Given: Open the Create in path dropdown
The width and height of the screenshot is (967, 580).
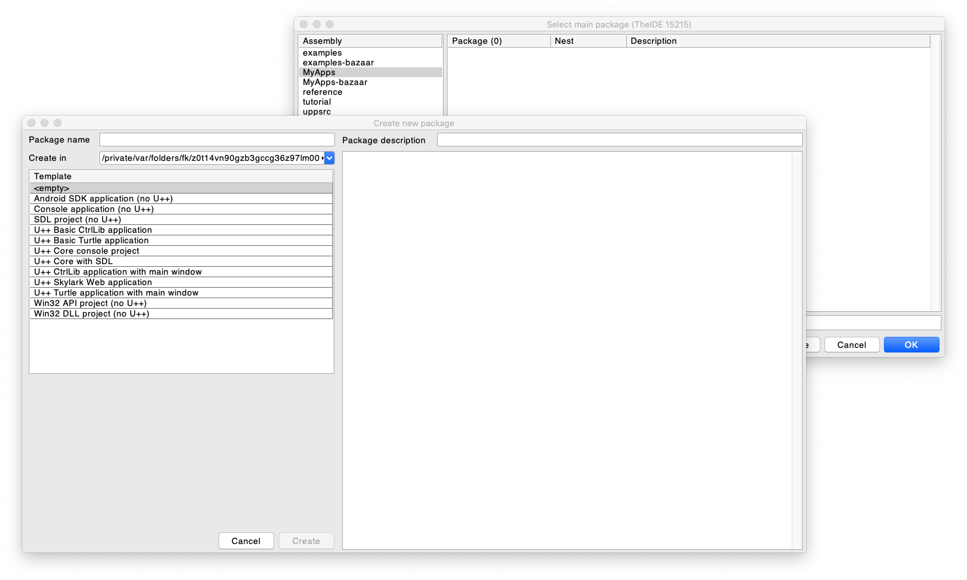Looking at the screenshot, I should pos(329,158).
